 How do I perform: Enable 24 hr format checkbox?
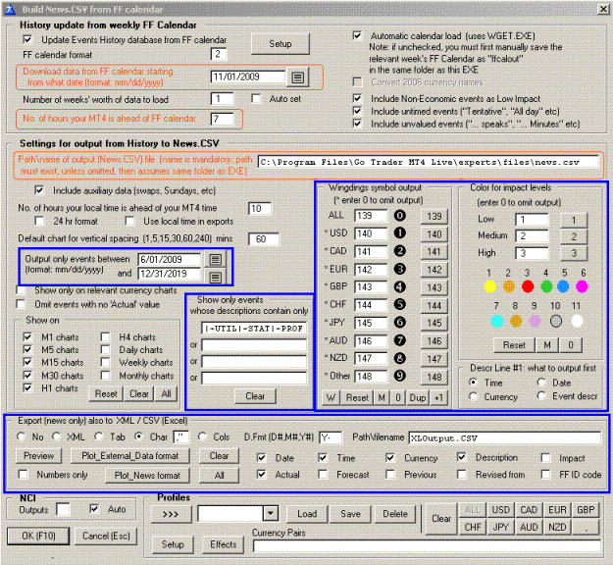click(39, 221)
